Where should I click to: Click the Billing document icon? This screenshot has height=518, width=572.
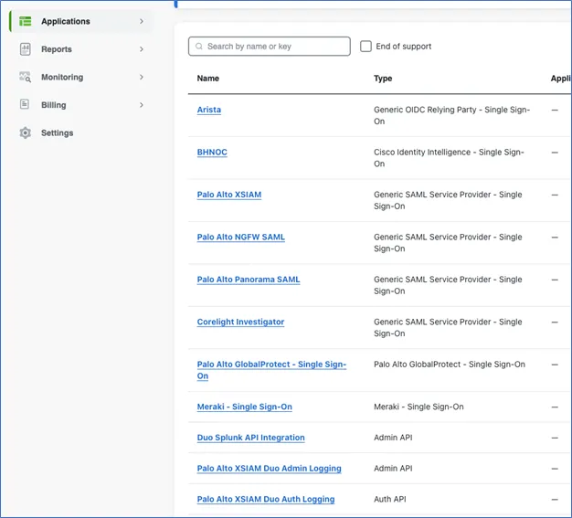pos(25,105)
